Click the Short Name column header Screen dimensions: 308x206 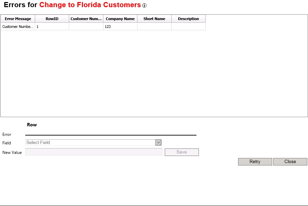click(x=154, y=19)
